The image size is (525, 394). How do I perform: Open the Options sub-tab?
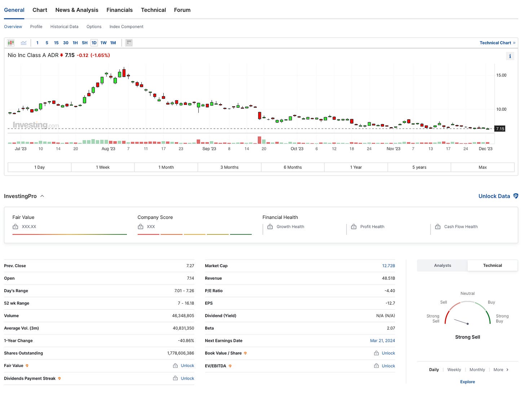tap(94, 27)
